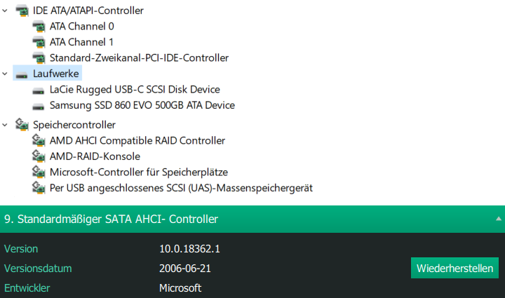Image resolution: width=505 pixels, height=298 pixels.
Task: Click the Speichercontroller category icon
Action: 22,125
